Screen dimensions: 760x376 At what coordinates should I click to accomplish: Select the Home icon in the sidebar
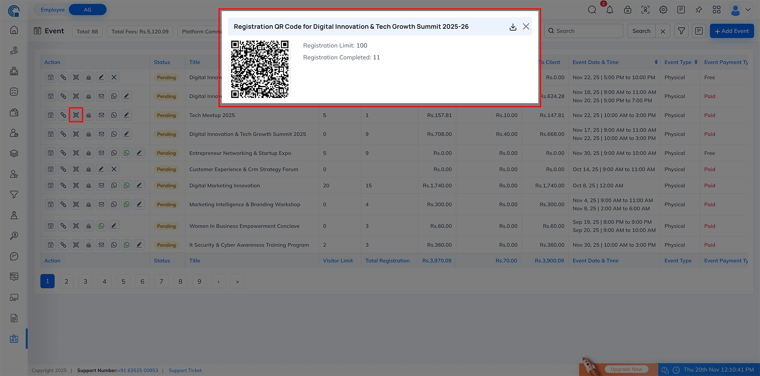pyautogui.click(x=13, y=29)
